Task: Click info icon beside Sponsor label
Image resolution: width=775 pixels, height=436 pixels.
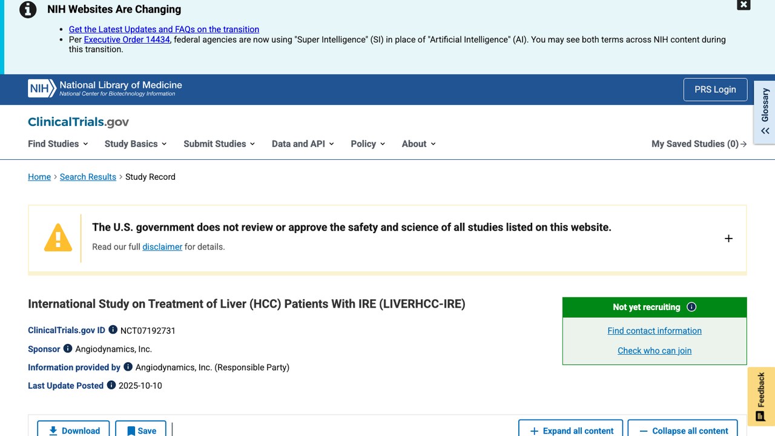Action: (x=68, y=348)
